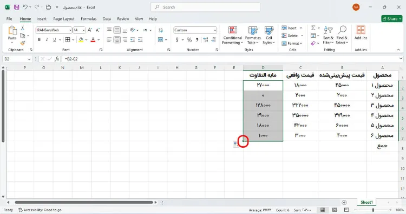The height and width of the screenshot is (214, 406).
Task: Click the Wrap Text icon
Action: click(161, 30)
